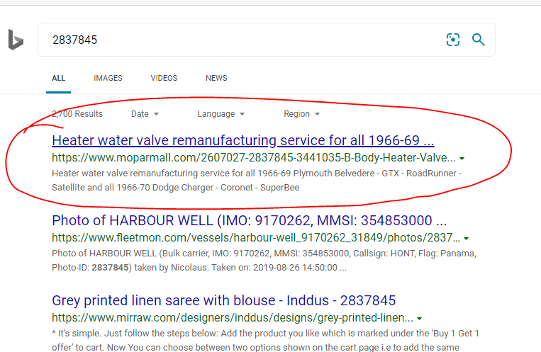Click the 2,700 Results count text
This screenshot has width=541, height=352.
pyautogui.click(x=77, y=114)
